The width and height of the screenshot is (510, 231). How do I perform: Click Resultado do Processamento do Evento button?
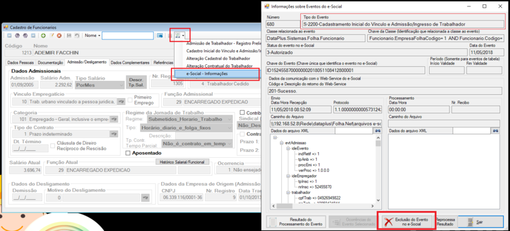[x=296, y=222]
